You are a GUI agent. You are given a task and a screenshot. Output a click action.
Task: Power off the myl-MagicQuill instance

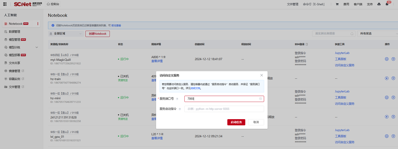[x=387, y=59]
